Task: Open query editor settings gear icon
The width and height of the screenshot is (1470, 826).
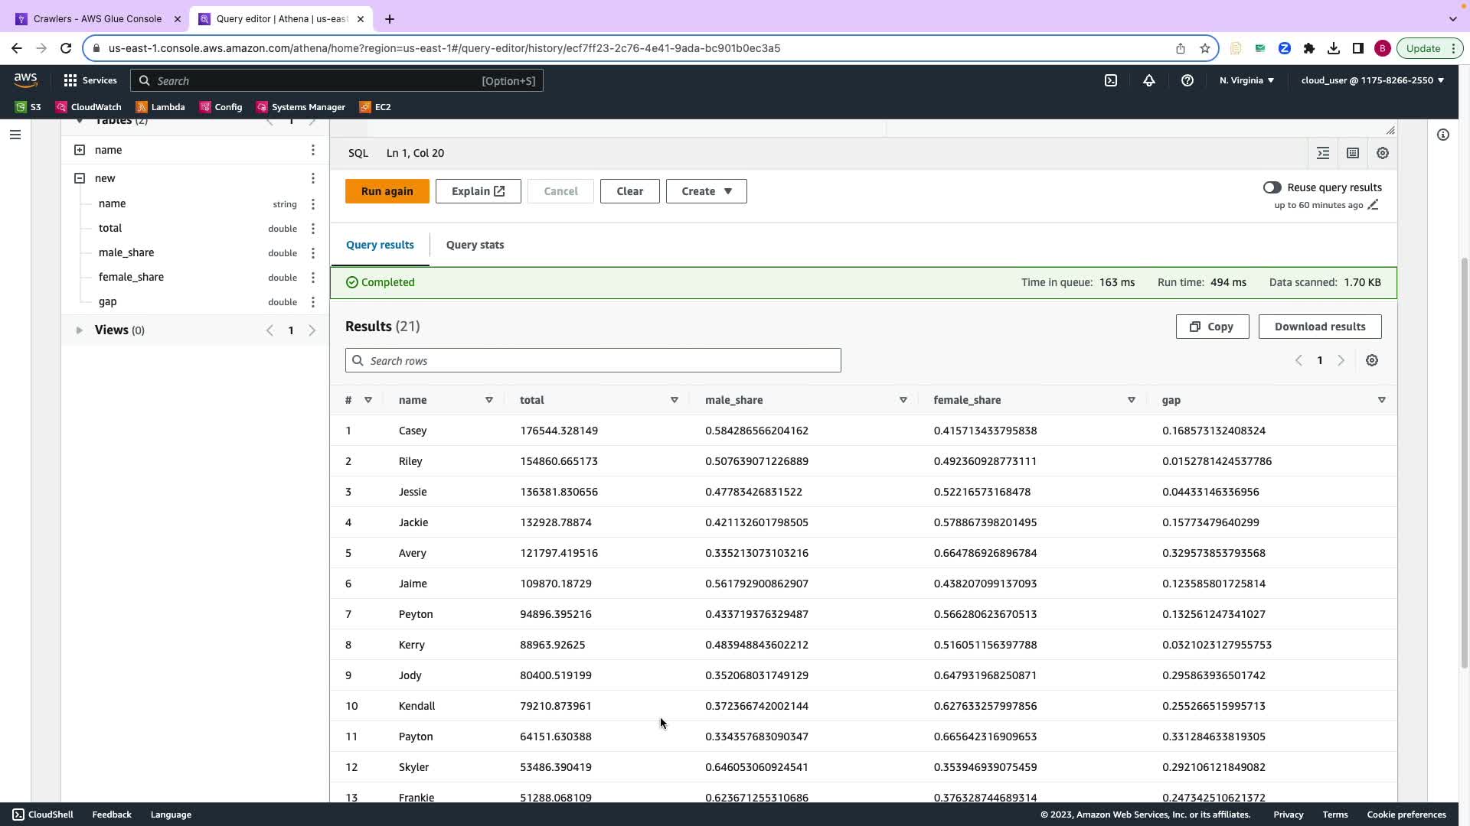Action: click(x=1382, y=153)
